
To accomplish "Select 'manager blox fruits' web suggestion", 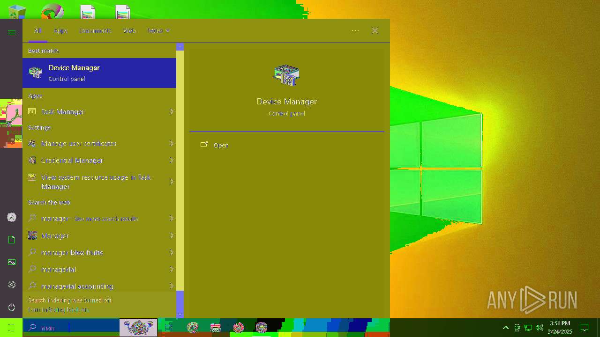I will (99, 252).
